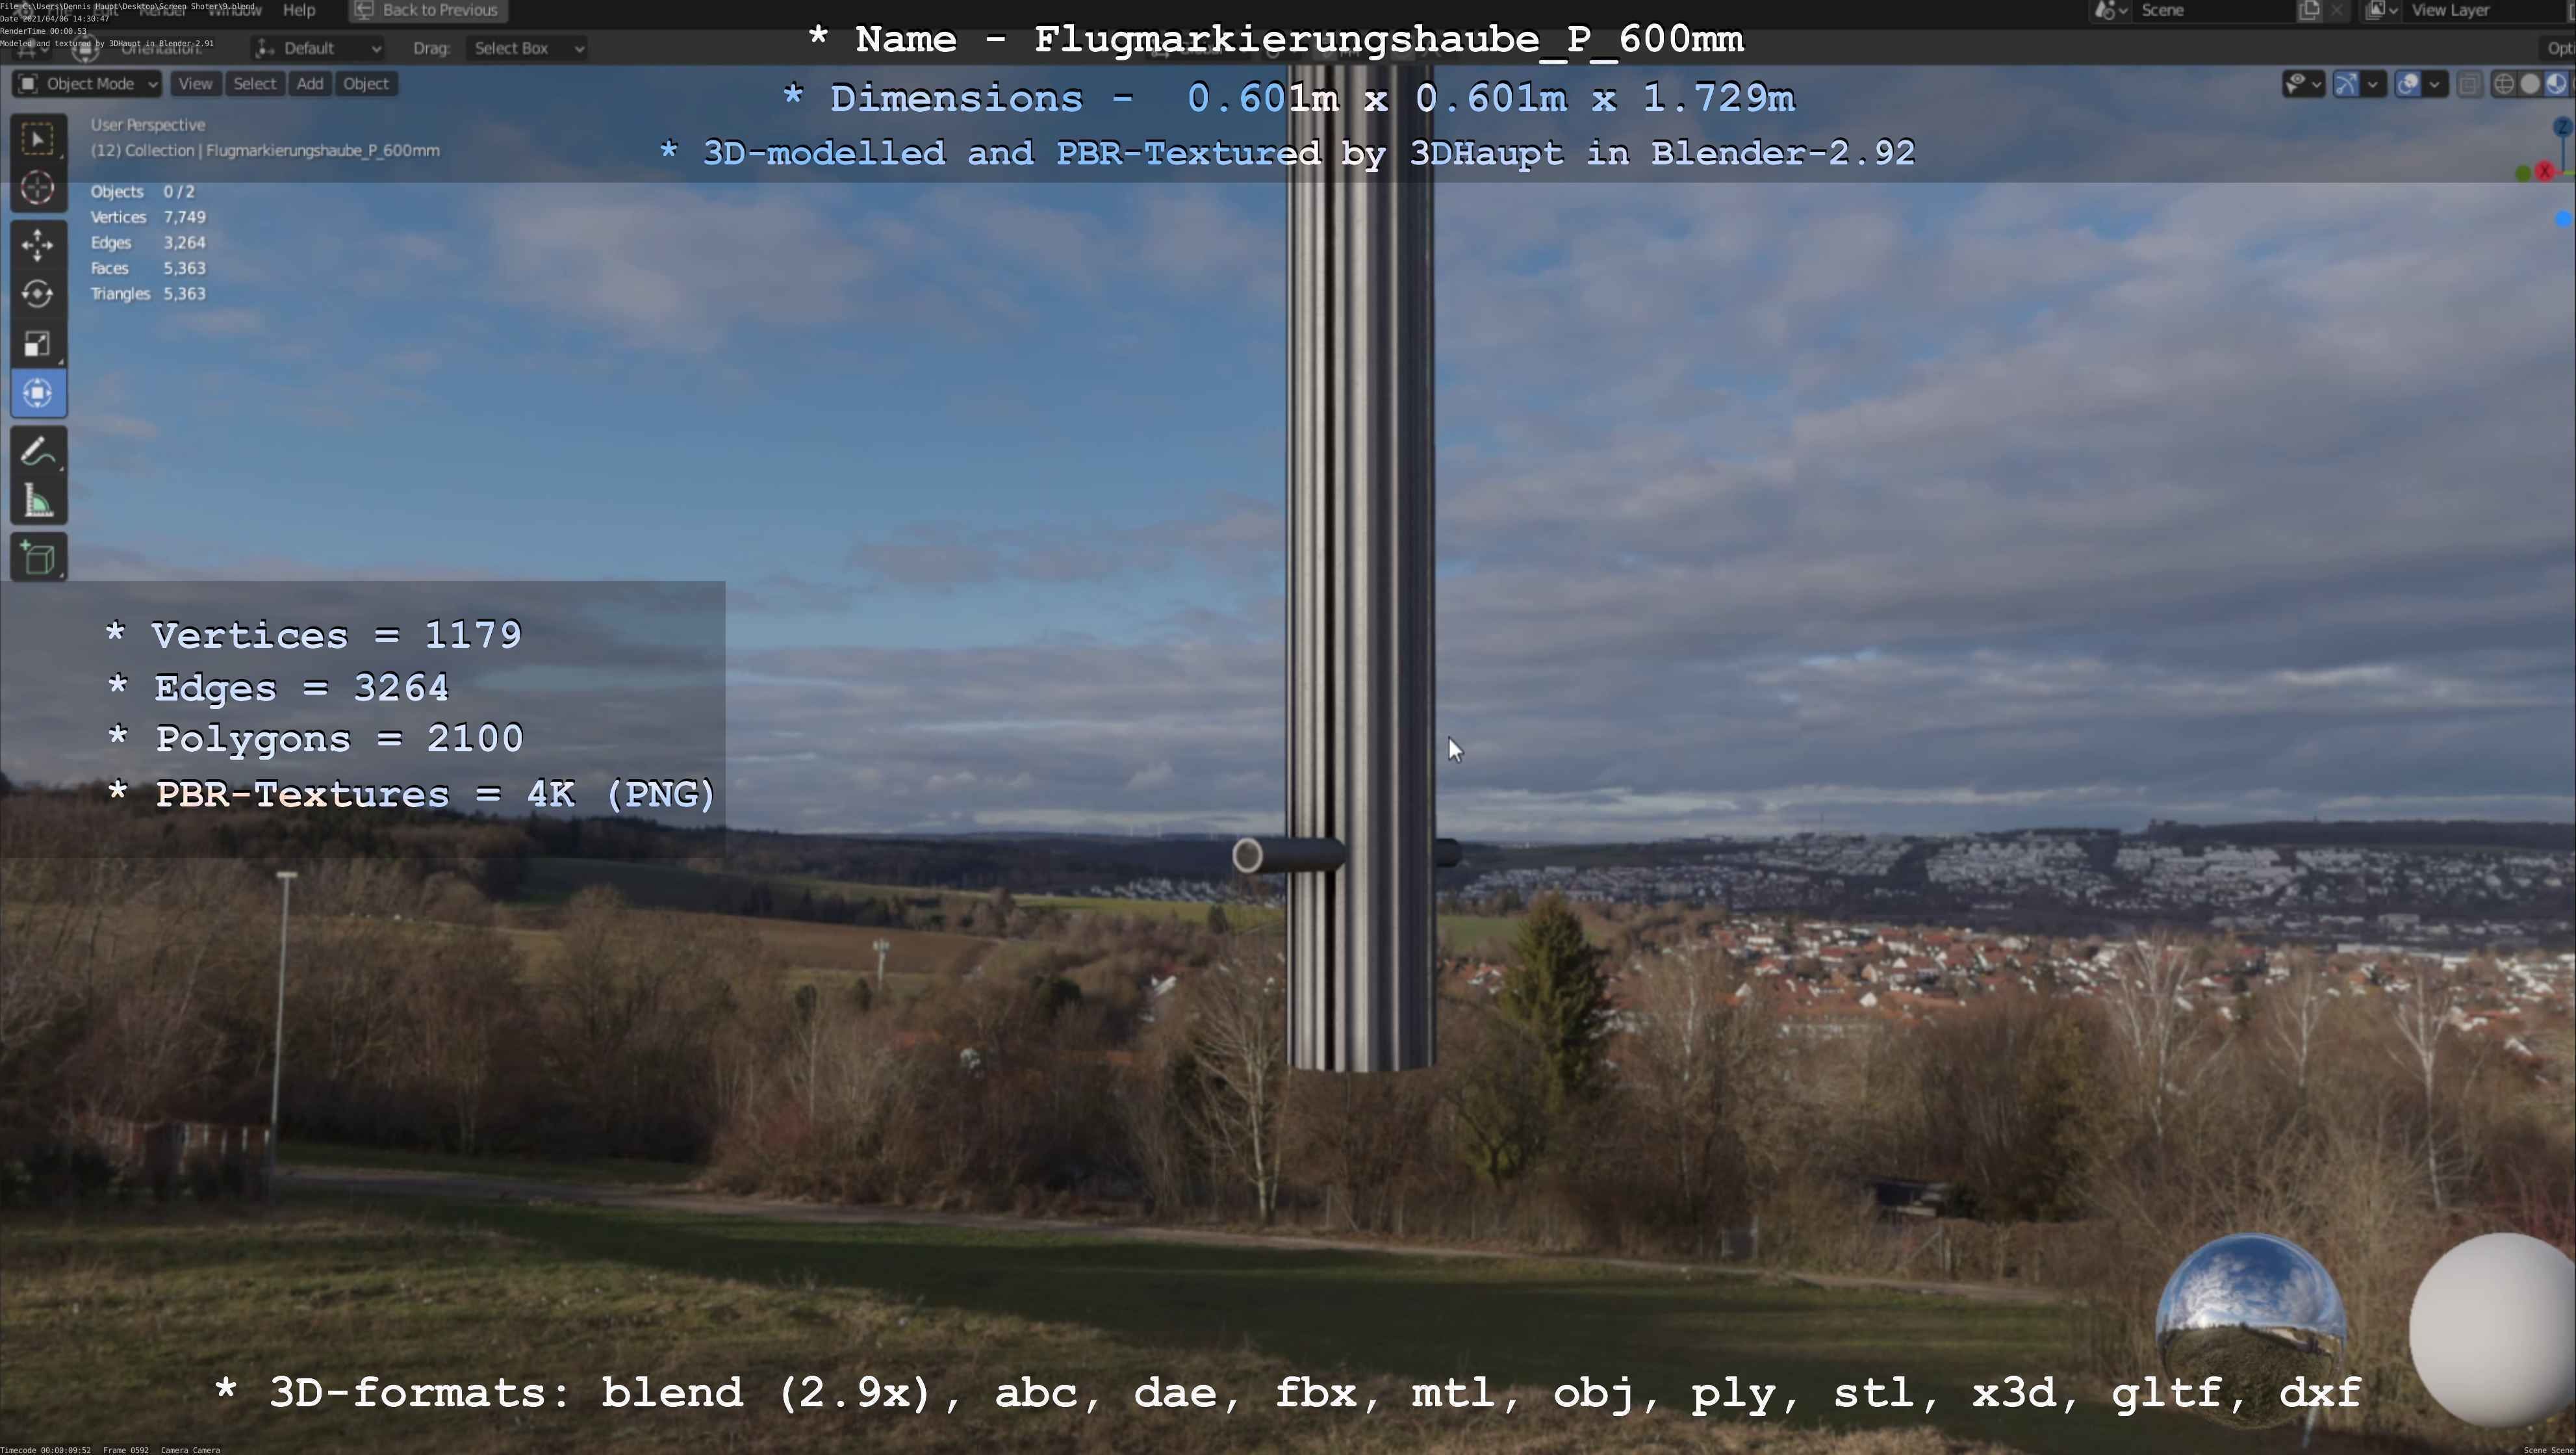Open the Object Mode dropdown
2576x1455 pixels.
[87, 84]
